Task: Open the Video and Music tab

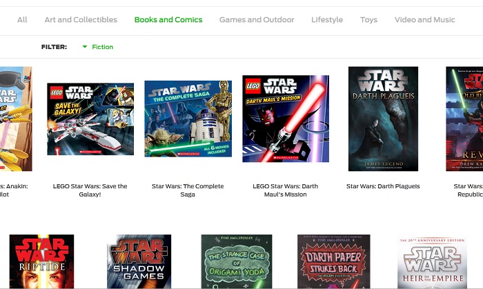Action: coord(424,20)
